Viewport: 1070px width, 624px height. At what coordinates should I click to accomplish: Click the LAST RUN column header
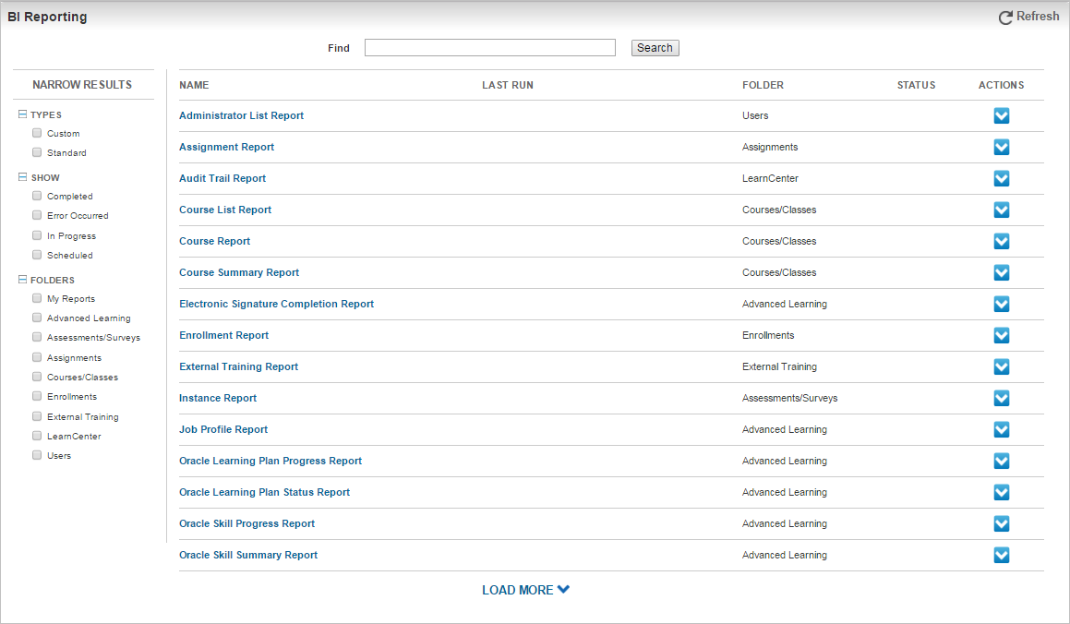pos(508,85)
